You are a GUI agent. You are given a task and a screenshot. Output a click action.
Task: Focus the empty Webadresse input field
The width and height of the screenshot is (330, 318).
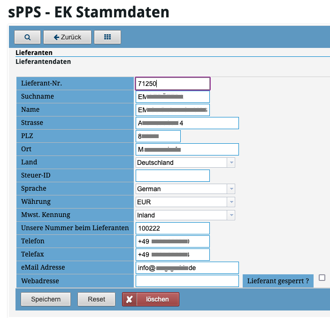pyautogui.click(x=187, y=281)
